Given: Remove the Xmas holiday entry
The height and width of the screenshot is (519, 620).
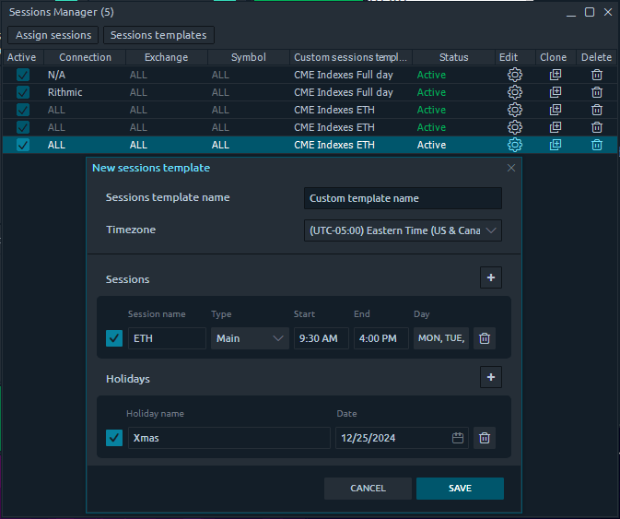Looking at the screenshot, I should tap(485, 438).
